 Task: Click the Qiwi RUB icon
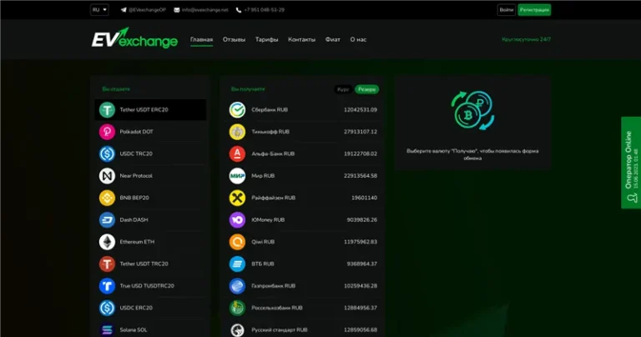tap(237, 242)
